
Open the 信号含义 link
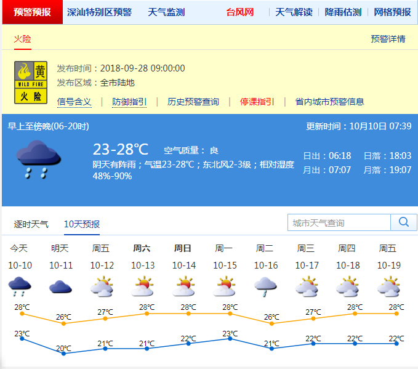point(74,102)
